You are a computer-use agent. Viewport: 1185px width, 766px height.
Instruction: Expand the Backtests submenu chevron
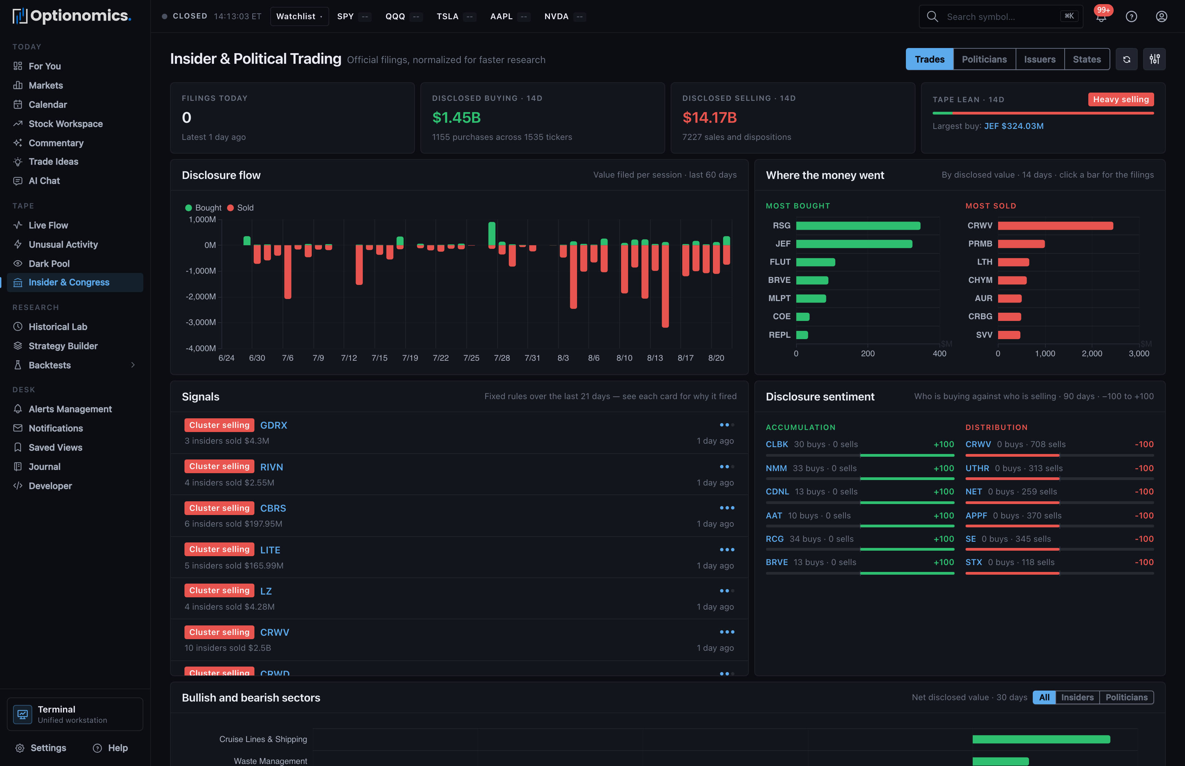pyautogui.click(x=133, y=365)
